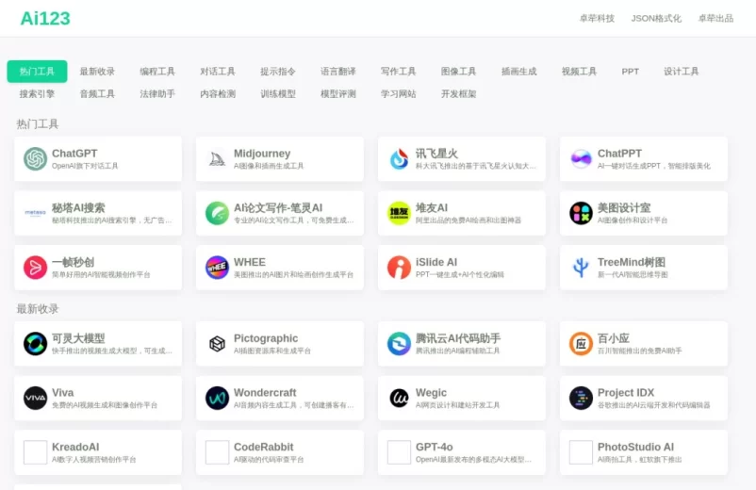Viewport: 756px width, 490px height.
Task: Click the text '新一代AI智能思维导图'
Action: pyautogui.click(x=633, y=274)
